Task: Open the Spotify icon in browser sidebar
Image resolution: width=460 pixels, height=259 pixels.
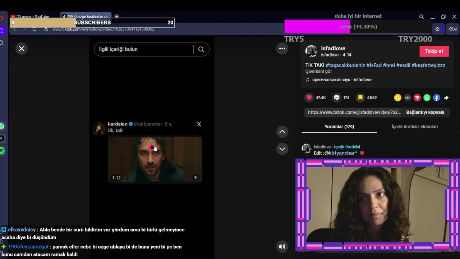Action: 2,151
